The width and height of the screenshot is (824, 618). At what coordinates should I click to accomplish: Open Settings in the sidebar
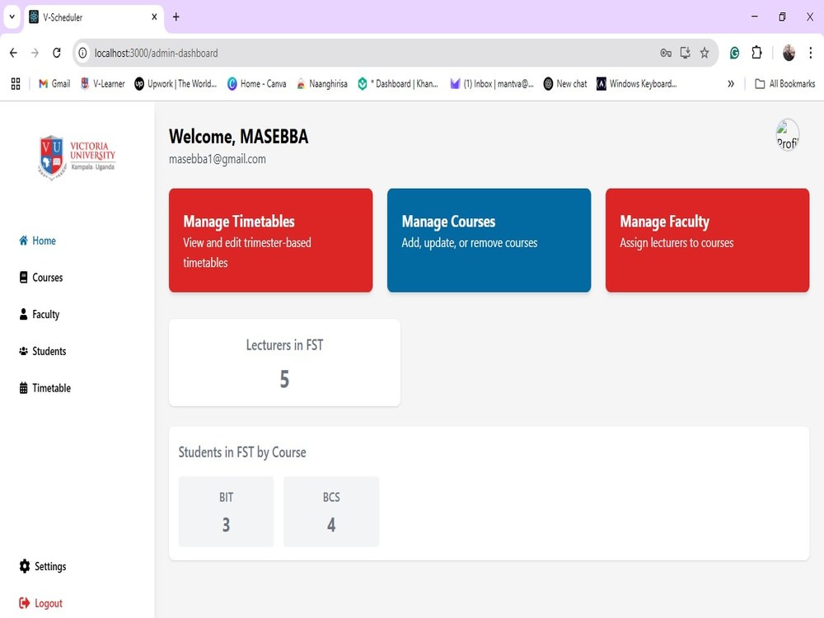(43, 566)
